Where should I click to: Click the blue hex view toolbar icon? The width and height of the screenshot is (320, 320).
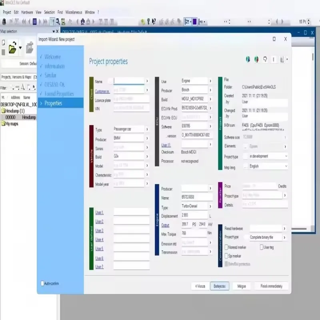pyautogui.click(x=35, y=22)
